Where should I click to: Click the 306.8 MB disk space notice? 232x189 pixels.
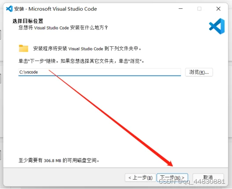59,160
